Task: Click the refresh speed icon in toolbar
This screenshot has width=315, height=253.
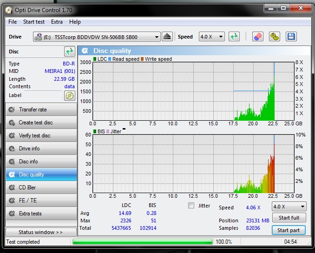Action: click(234, 37)
